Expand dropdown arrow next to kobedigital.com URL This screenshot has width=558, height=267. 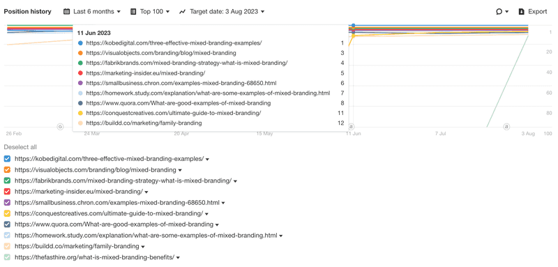tap(207, 159)
